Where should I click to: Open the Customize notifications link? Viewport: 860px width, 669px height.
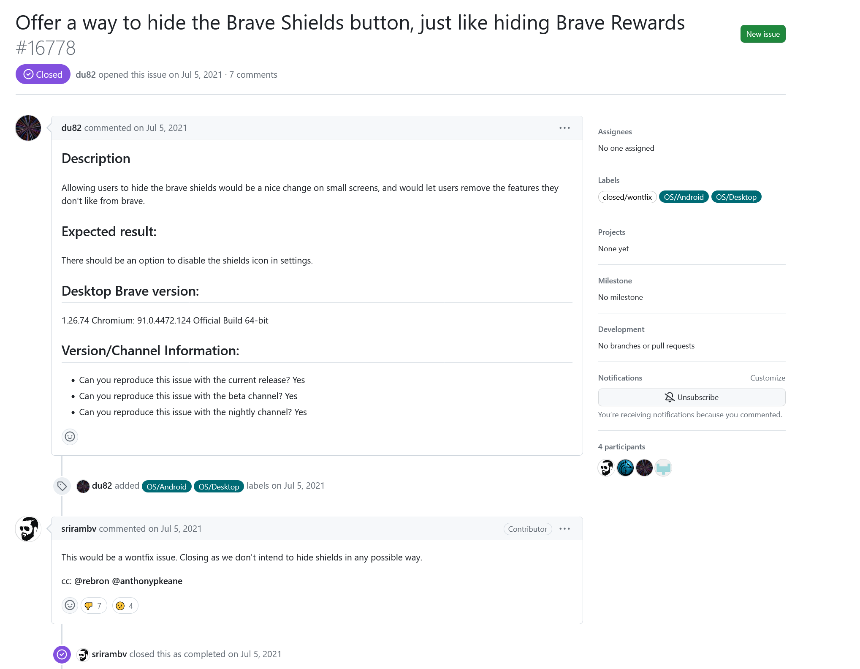tap(768, 378)
